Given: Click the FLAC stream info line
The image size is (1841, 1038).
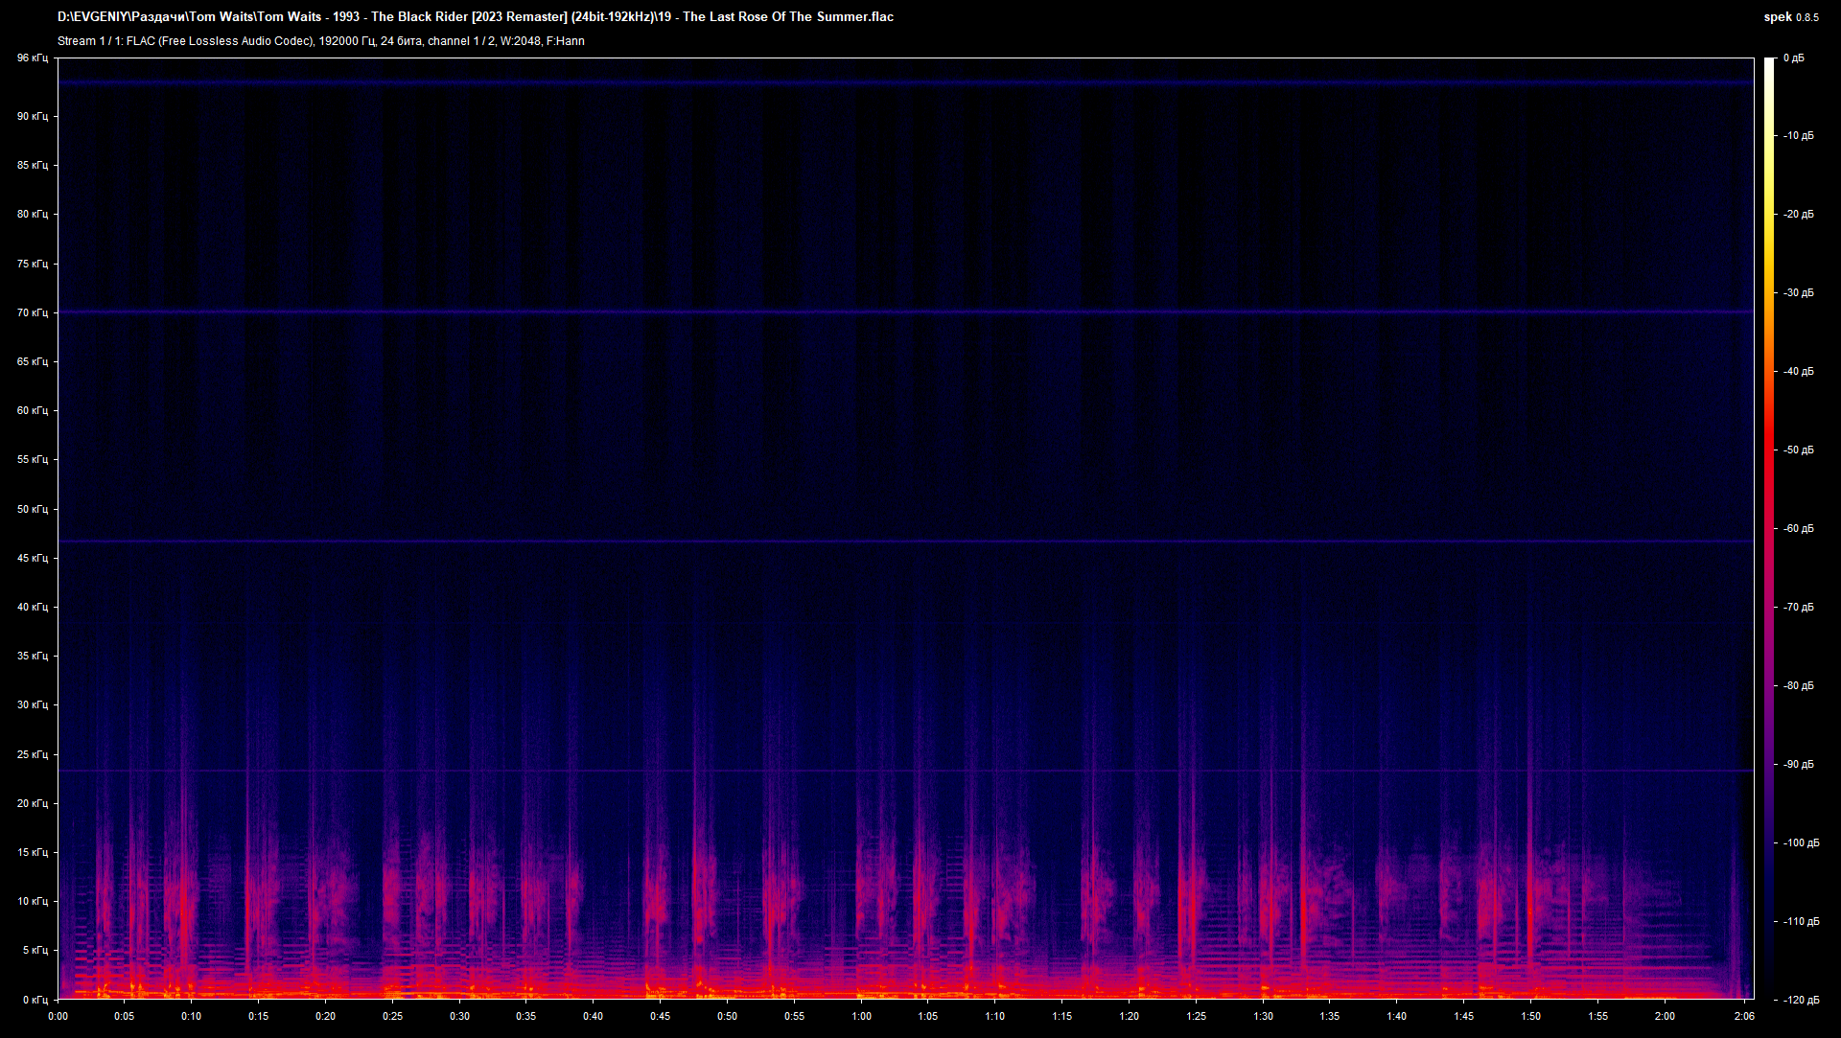Looking at the screenshot, I should pyautogui.click(x=321, y=41).
